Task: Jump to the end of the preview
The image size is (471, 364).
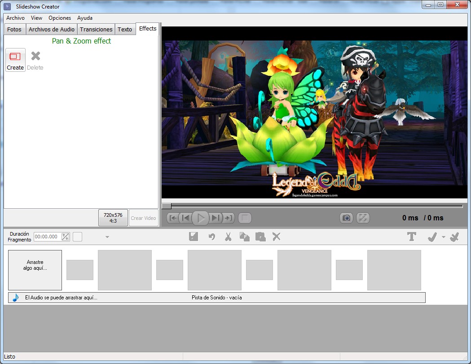Action: pyautogui.click(x=229, y=218)
